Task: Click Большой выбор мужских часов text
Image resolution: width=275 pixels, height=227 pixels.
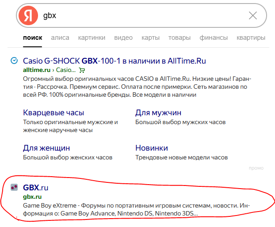Action: pyautogui.click(x=180, y=122)
